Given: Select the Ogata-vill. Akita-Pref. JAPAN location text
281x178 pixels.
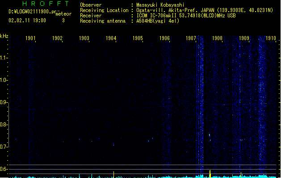Looking at the screenshot, I should click(x=205, y=10).
